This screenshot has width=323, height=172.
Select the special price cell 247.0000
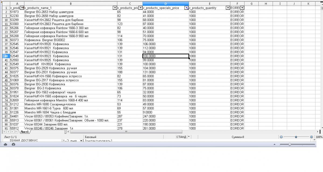coord(166,116)
